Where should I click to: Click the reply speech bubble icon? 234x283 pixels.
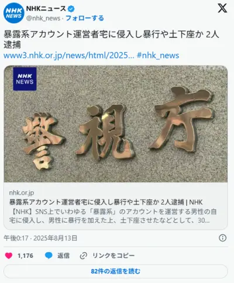pos(49,256)
